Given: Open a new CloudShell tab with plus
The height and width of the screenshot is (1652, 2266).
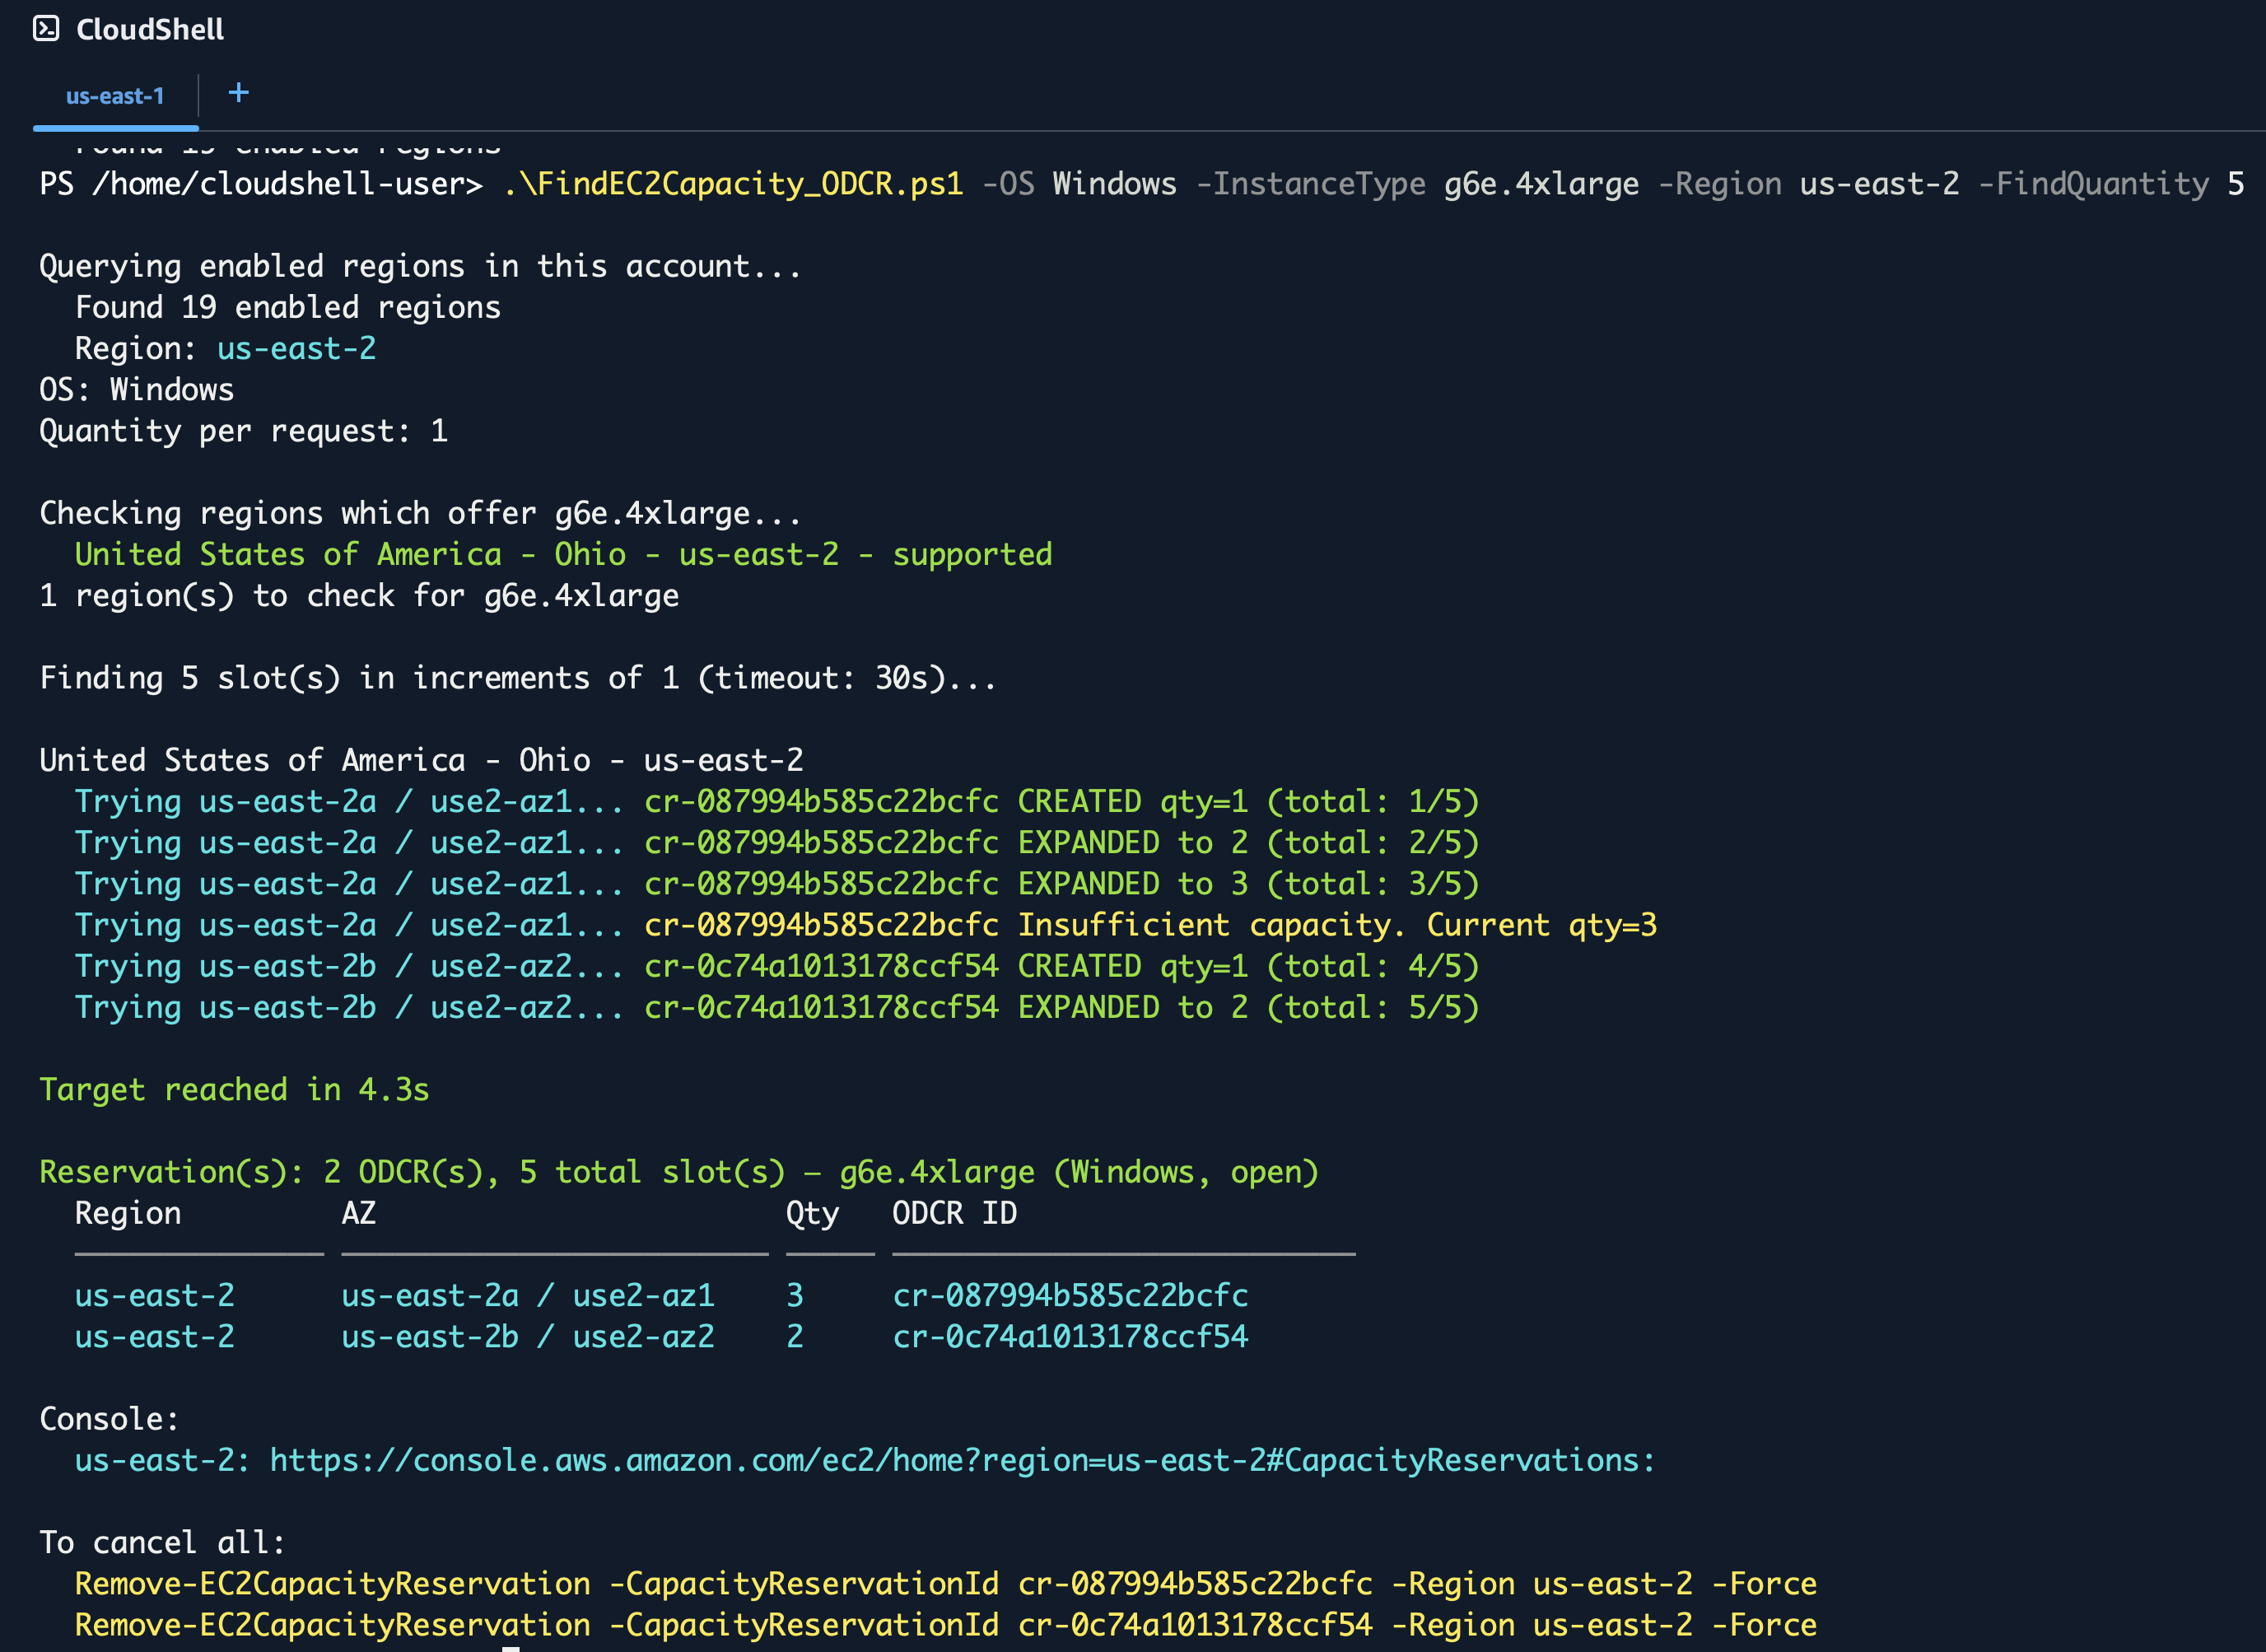Looking at the screenshot, I should [238, 93].
